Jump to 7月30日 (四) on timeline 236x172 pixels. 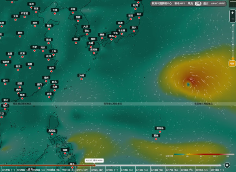click(53, 170)
